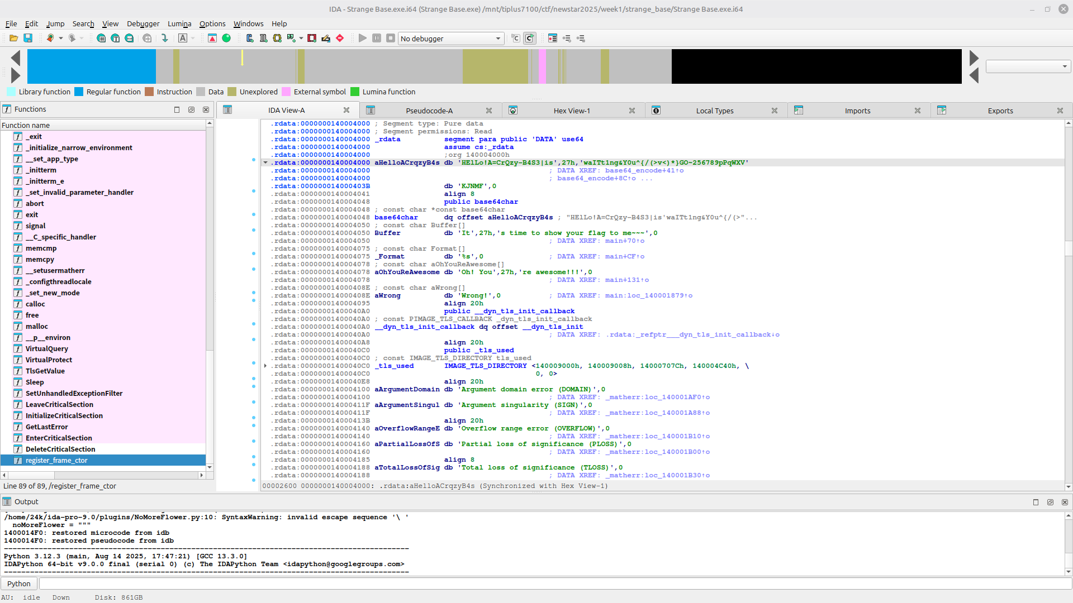Click the Python console language button
Image resolution: width=1073 pixels, height=603 pixels.
tap(19, 583)
